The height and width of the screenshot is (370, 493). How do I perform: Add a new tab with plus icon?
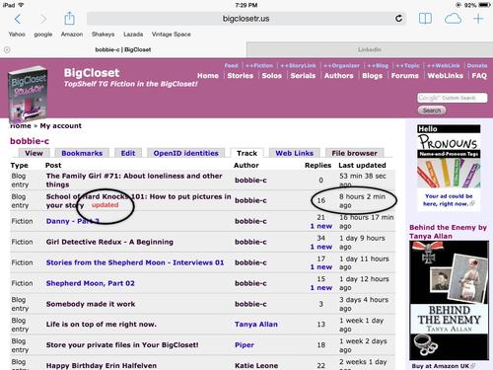[478, 19]
